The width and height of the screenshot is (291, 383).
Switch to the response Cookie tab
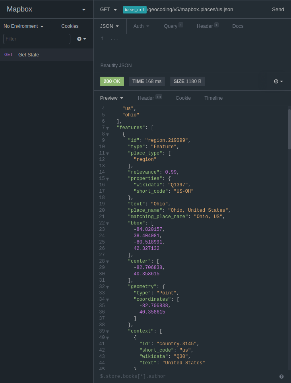183,98
